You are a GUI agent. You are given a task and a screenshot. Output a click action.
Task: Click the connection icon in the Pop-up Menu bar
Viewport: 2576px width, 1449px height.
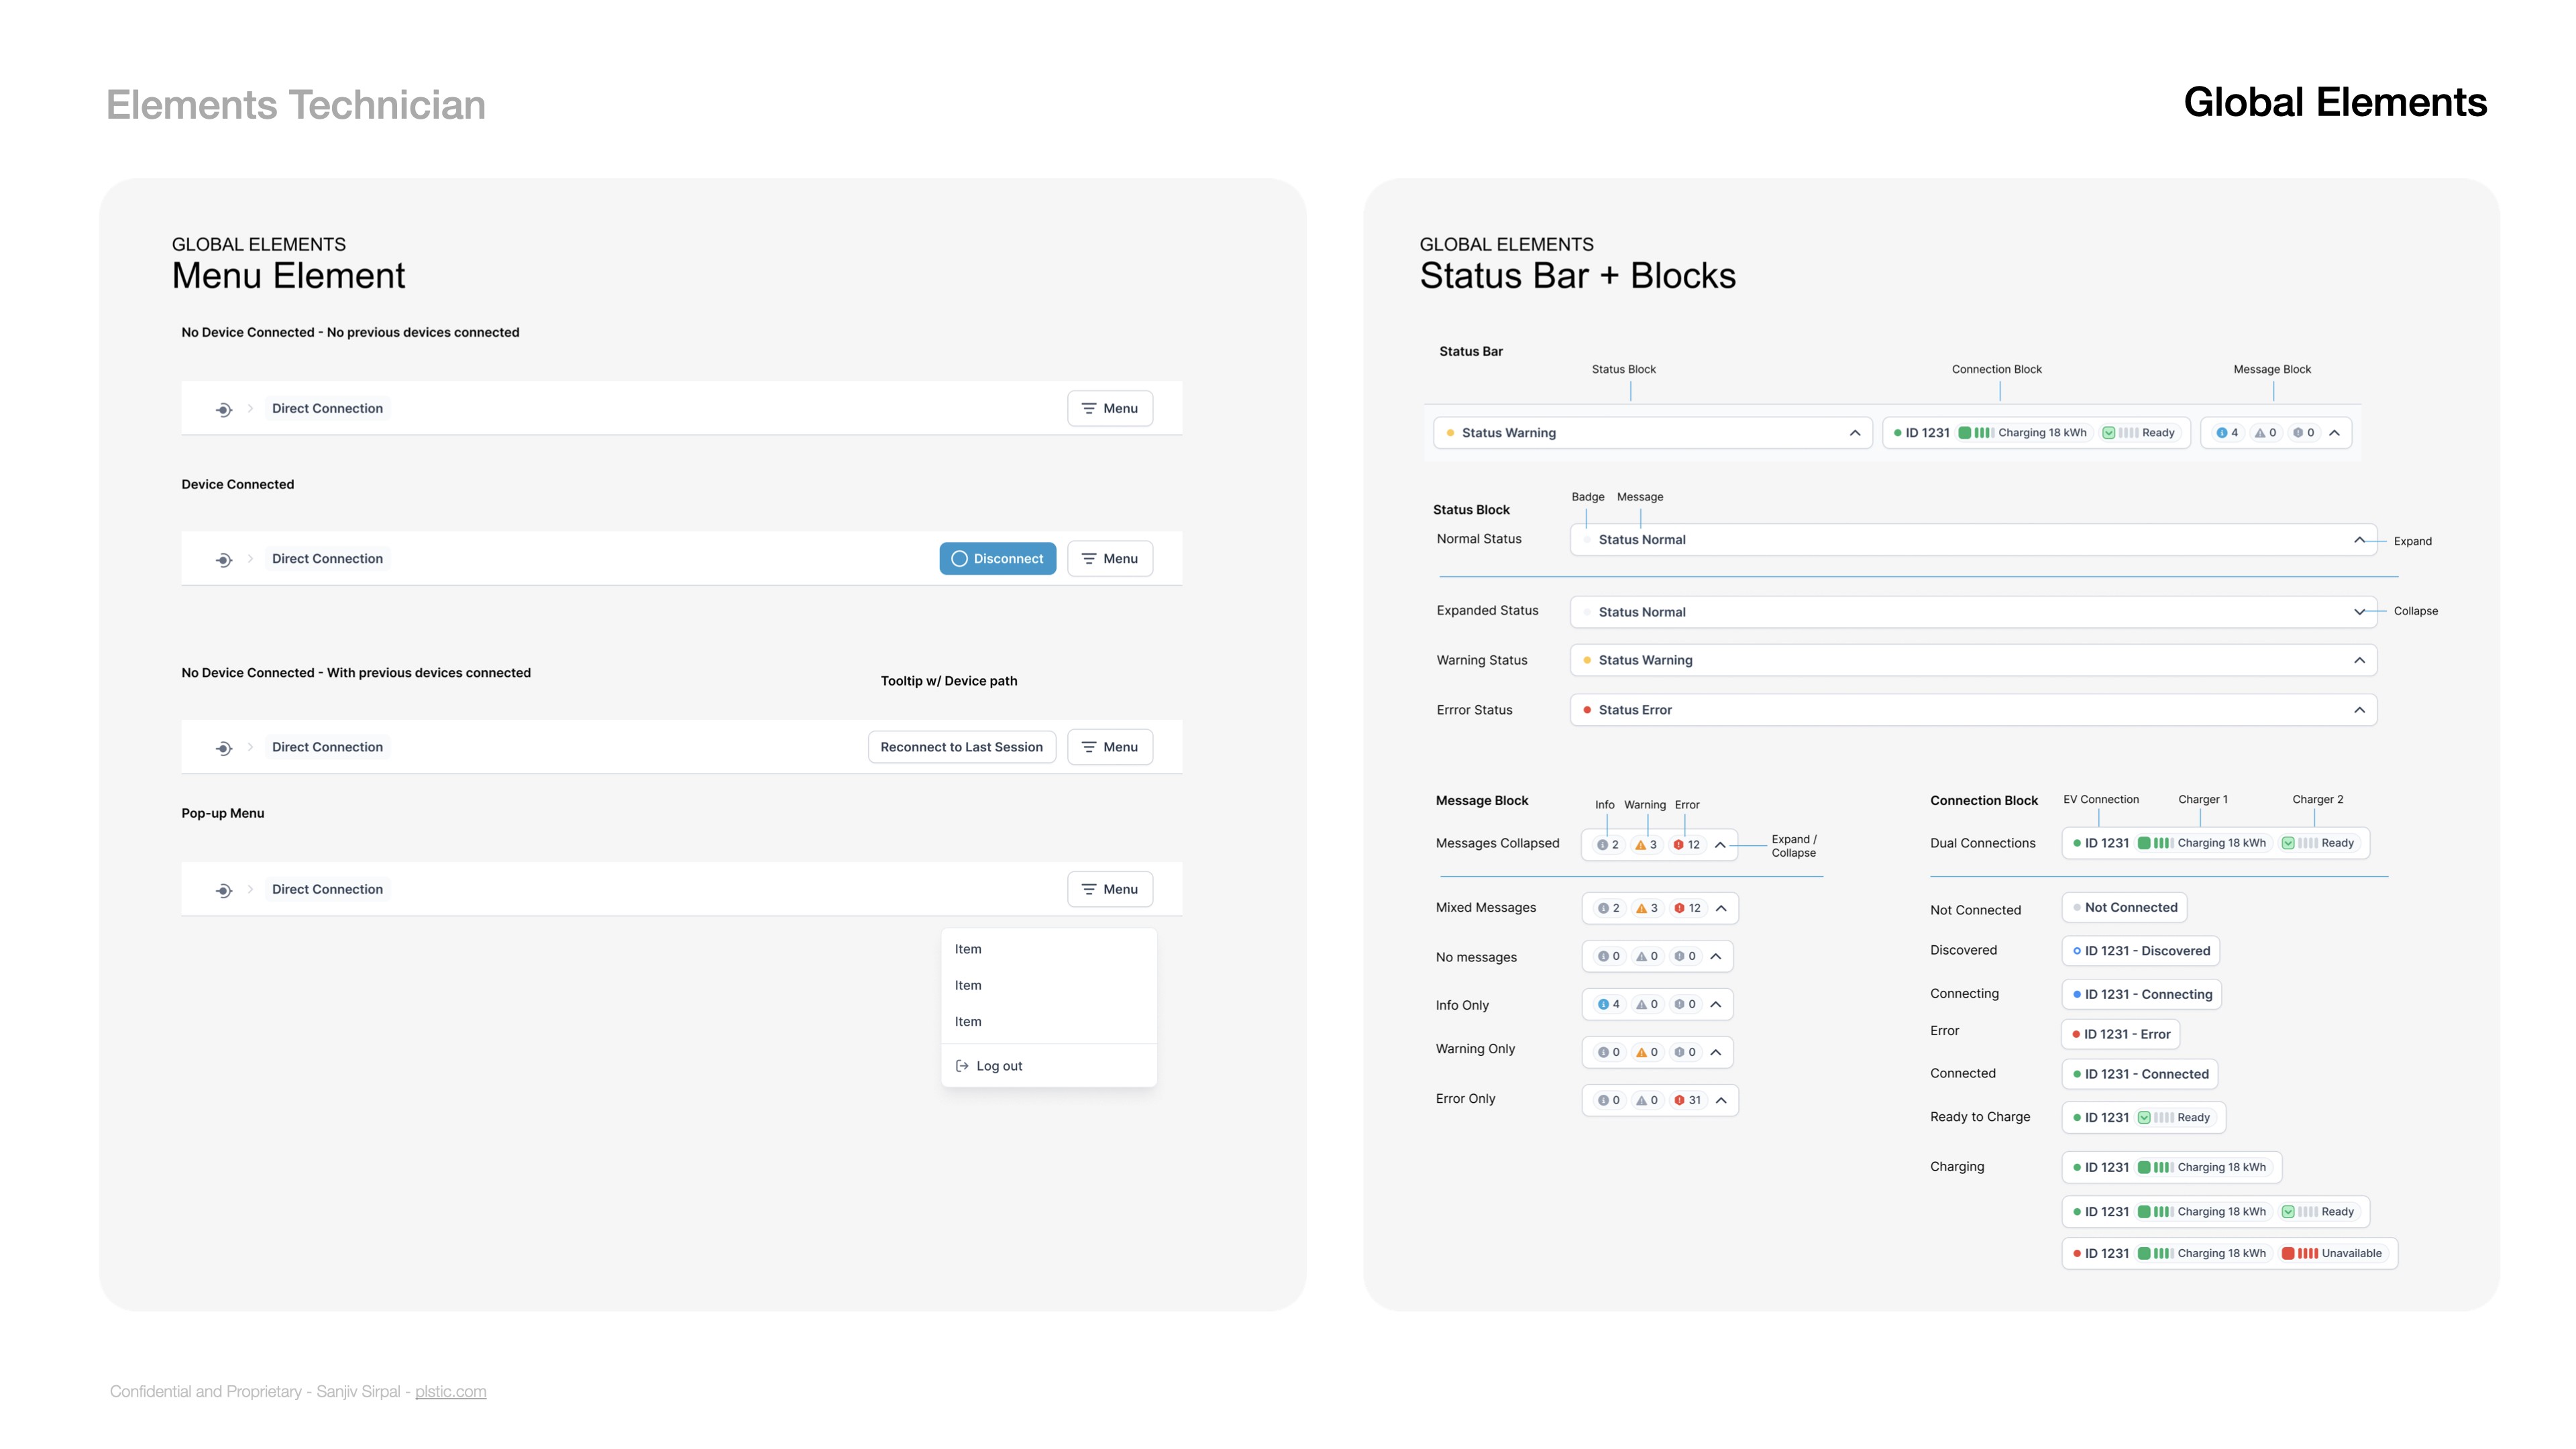point(223,890)
